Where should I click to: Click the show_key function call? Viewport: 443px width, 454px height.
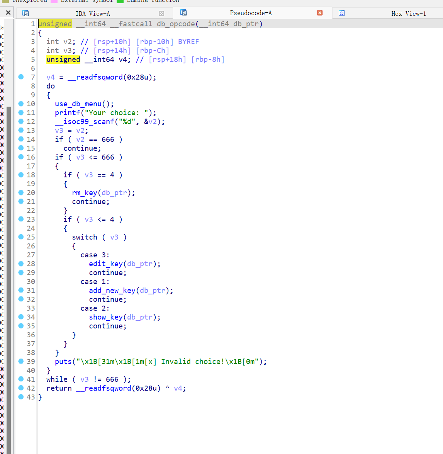[x=106, y=317]
